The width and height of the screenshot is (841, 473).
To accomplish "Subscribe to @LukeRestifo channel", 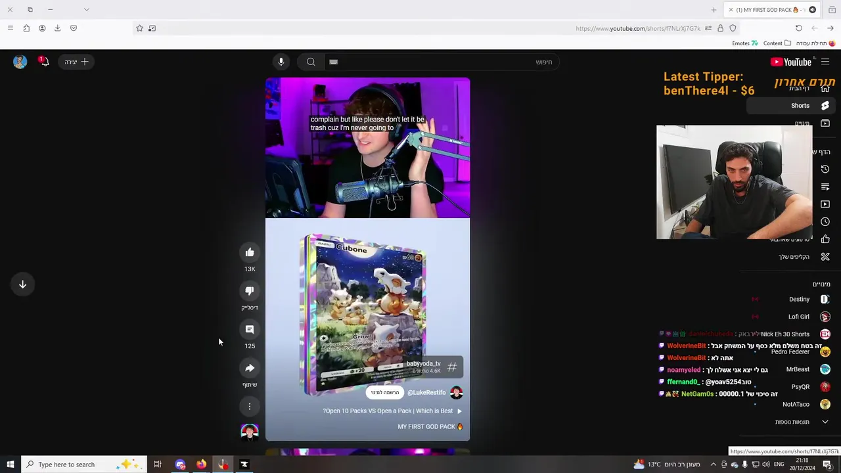I will tap(385, 393).
